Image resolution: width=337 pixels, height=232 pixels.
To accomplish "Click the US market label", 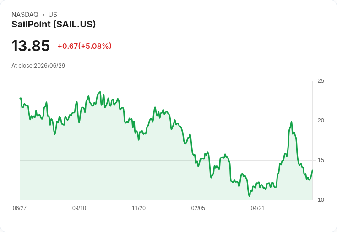I will click(x=53, y=15).
